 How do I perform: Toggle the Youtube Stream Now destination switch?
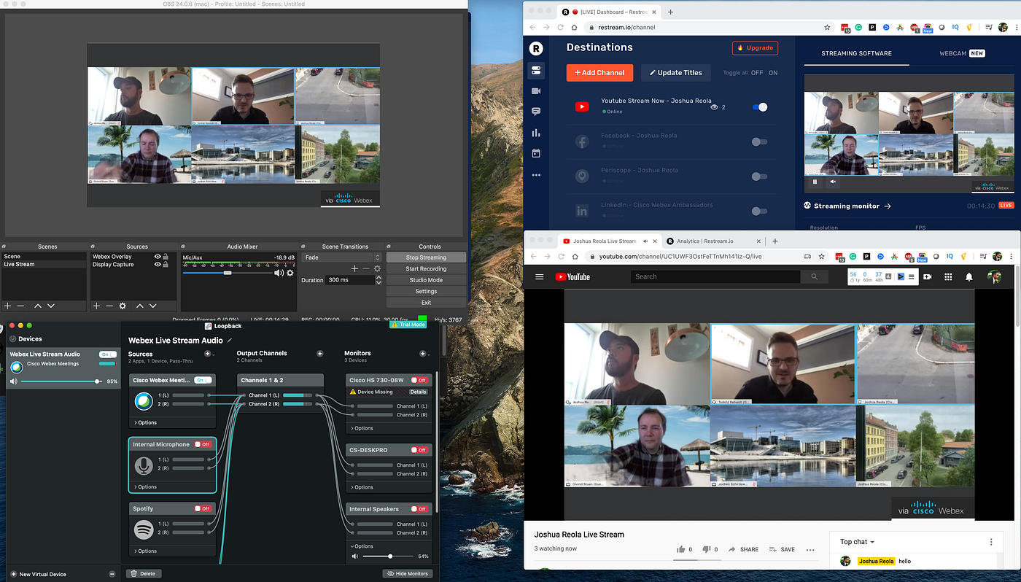coord(759,107)
